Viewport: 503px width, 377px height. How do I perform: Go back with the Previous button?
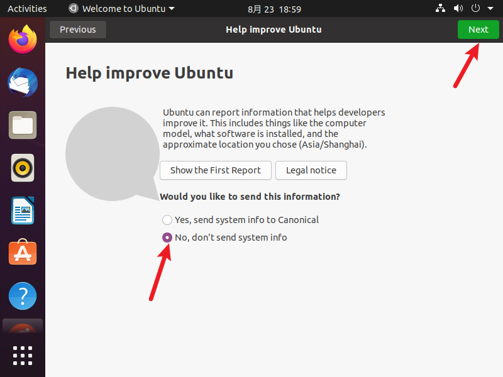coord(78,30)
